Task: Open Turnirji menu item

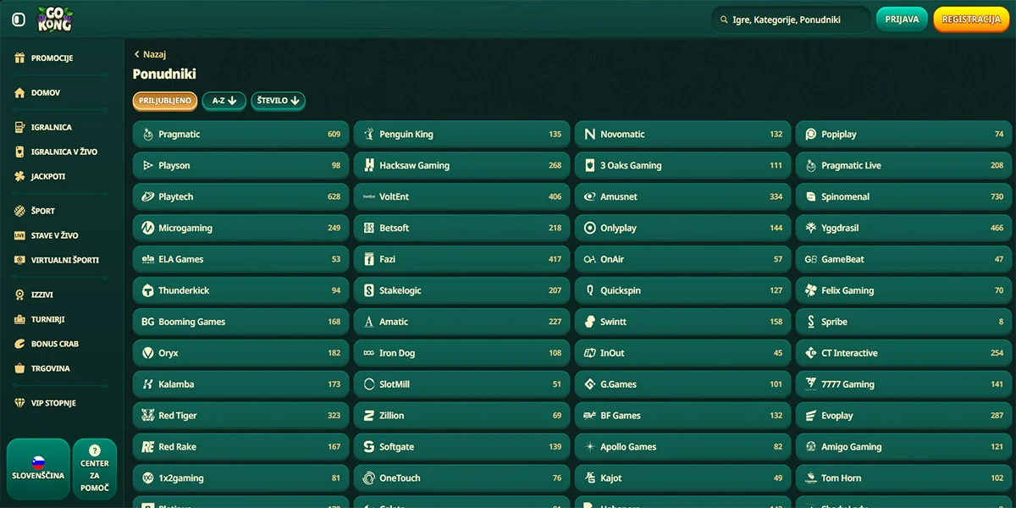Action: (x=48, y=320)
